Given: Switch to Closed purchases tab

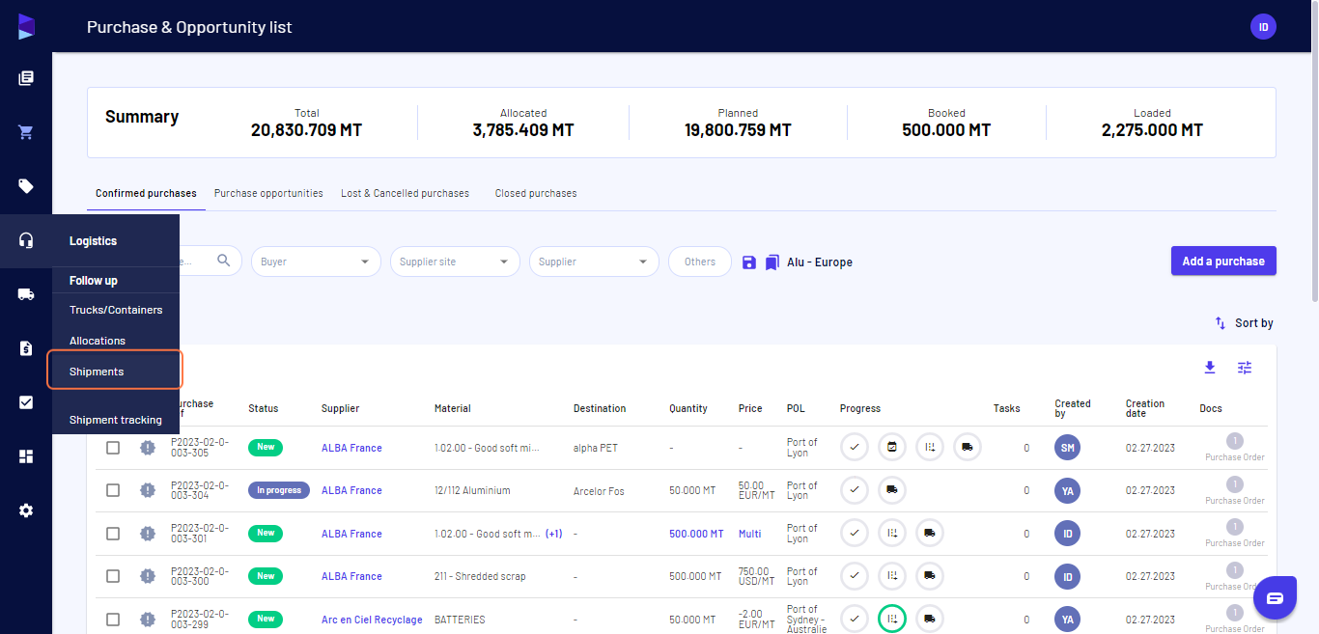Looking at the screenshot, I should click(x=536, y=193).
